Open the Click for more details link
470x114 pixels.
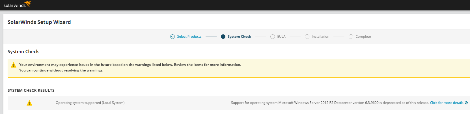point(447,103)
